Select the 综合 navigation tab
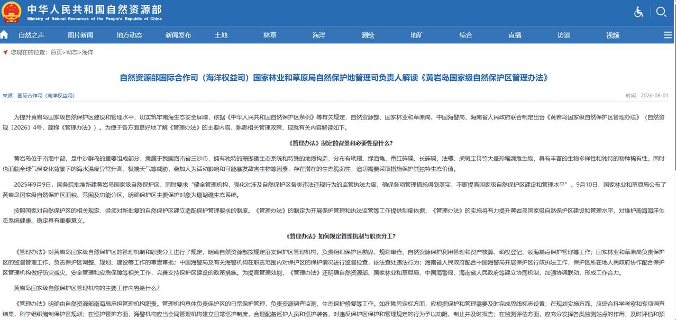Screen dimensions: 676x320 pos(466,35)
